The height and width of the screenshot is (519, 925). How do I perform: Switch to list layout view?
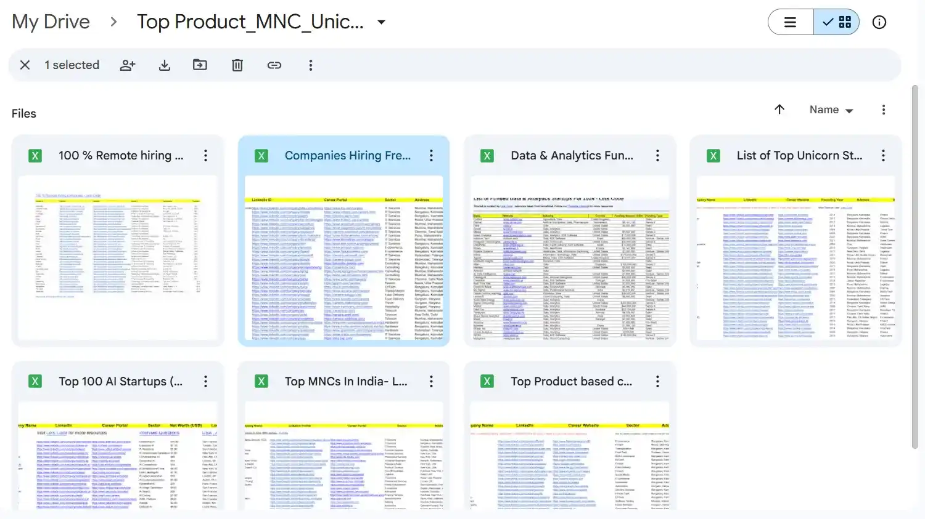791,22
